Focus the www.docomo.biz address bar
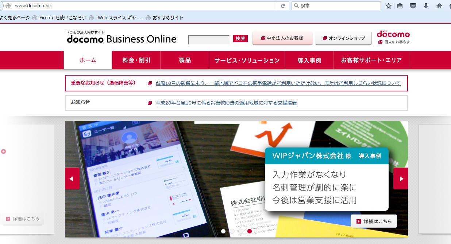This screenshot has height=244, width=451. pyautogui.click(x=145, y=6)
